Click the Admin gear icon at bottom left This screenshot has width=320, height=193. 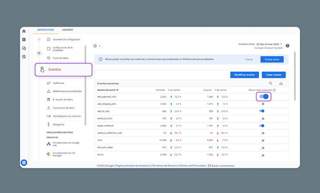pos(24,163)
